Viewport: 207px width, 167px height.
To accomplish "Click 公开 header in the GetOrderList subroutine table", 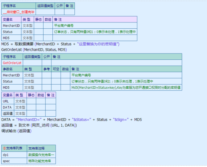I will pos(47,57).
